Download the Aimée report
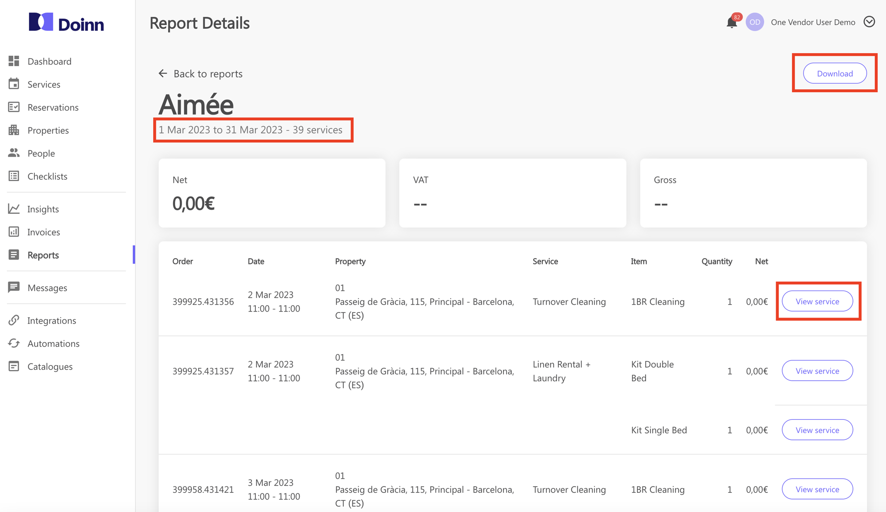The image size is (886, 512). (x=834, y=73)
